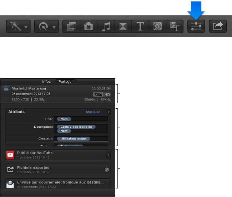
Task: Show the Effects browser
Action: (71, 26)
